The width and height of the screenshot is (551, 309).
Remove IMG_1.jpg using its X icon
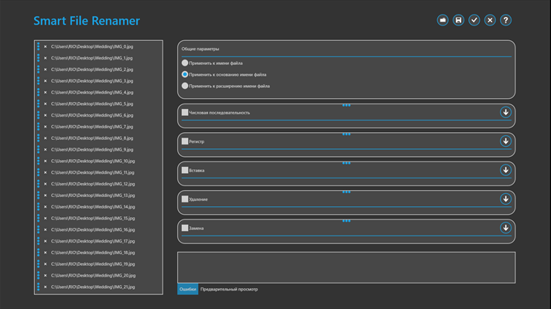(x=46, y=58)
